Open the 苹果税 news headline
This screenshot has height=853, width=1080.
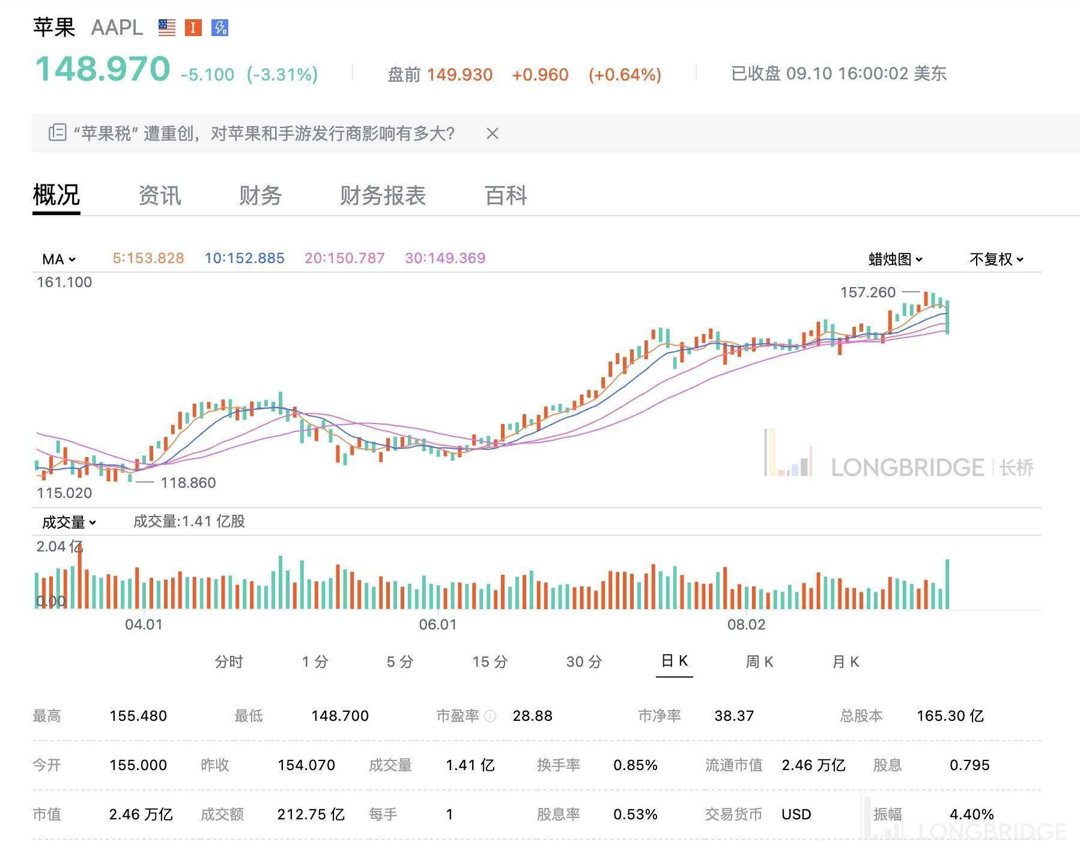[264, 133]
